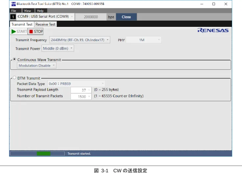Screen dimensions: 242x194
Task: Open the Transmit Power dropdown
Action: tap(58, 49)
